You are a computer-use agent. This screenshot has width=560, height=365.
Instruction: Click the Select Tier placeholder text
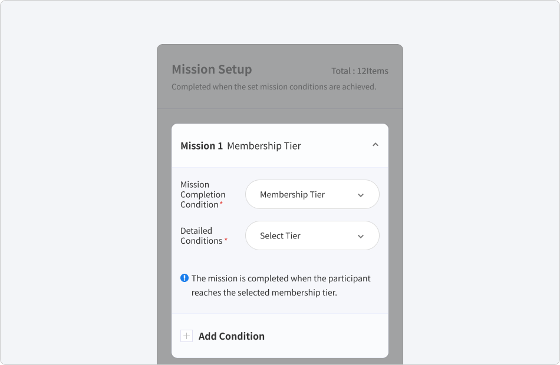click(280, 235)
